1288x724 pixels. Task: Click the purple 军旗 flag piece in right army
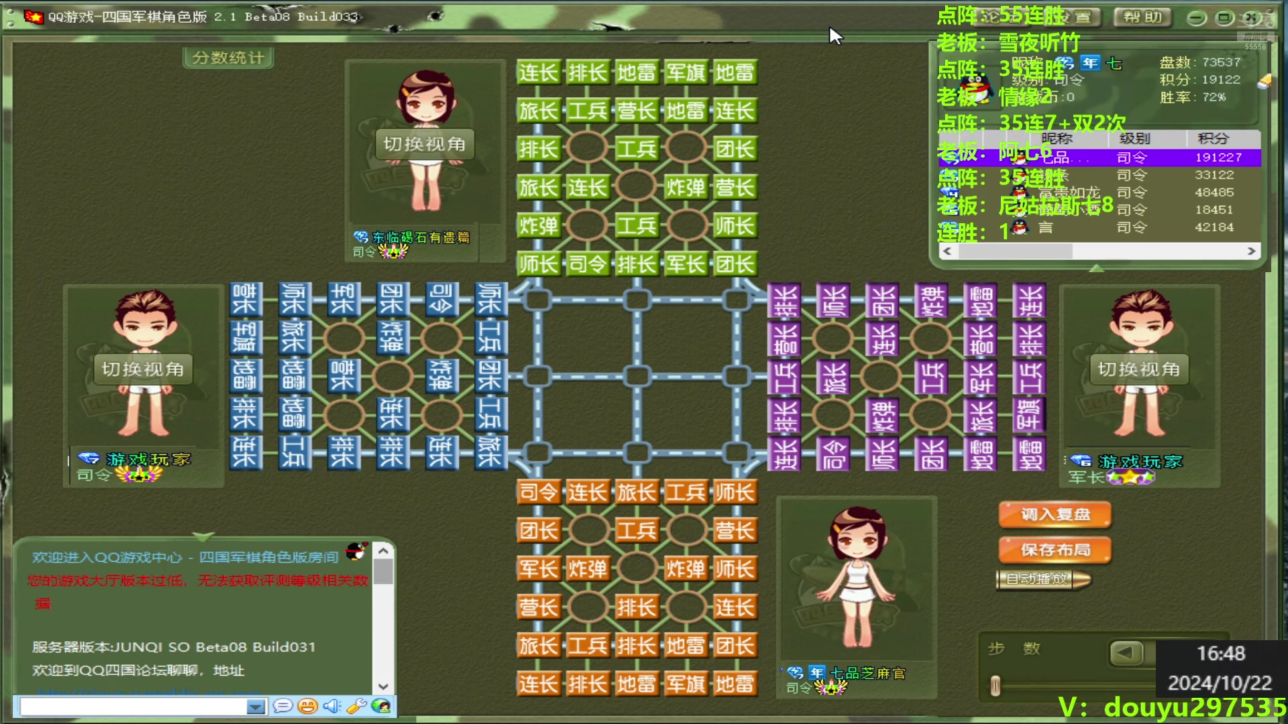tap(1028, 416)
